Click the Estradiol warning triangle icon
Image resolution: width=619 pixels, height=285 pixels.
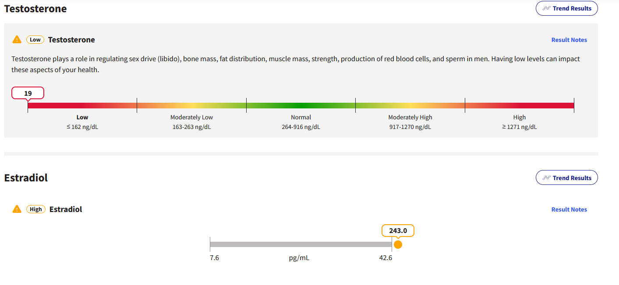pyautogui.click(x=17, y=209)
